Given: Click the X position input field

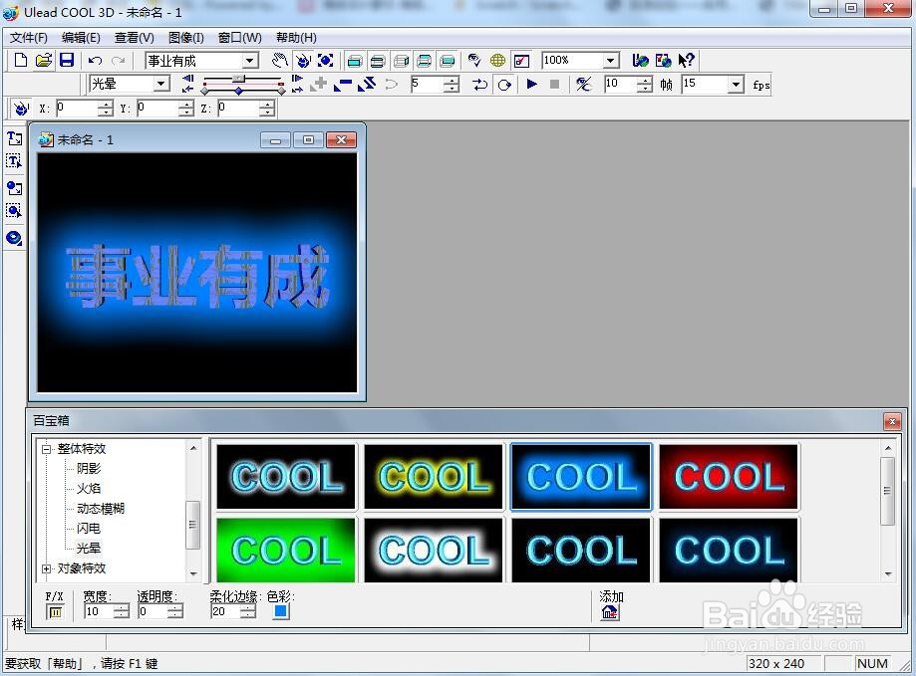Looking at the screenshot, I should coord(76,108).
